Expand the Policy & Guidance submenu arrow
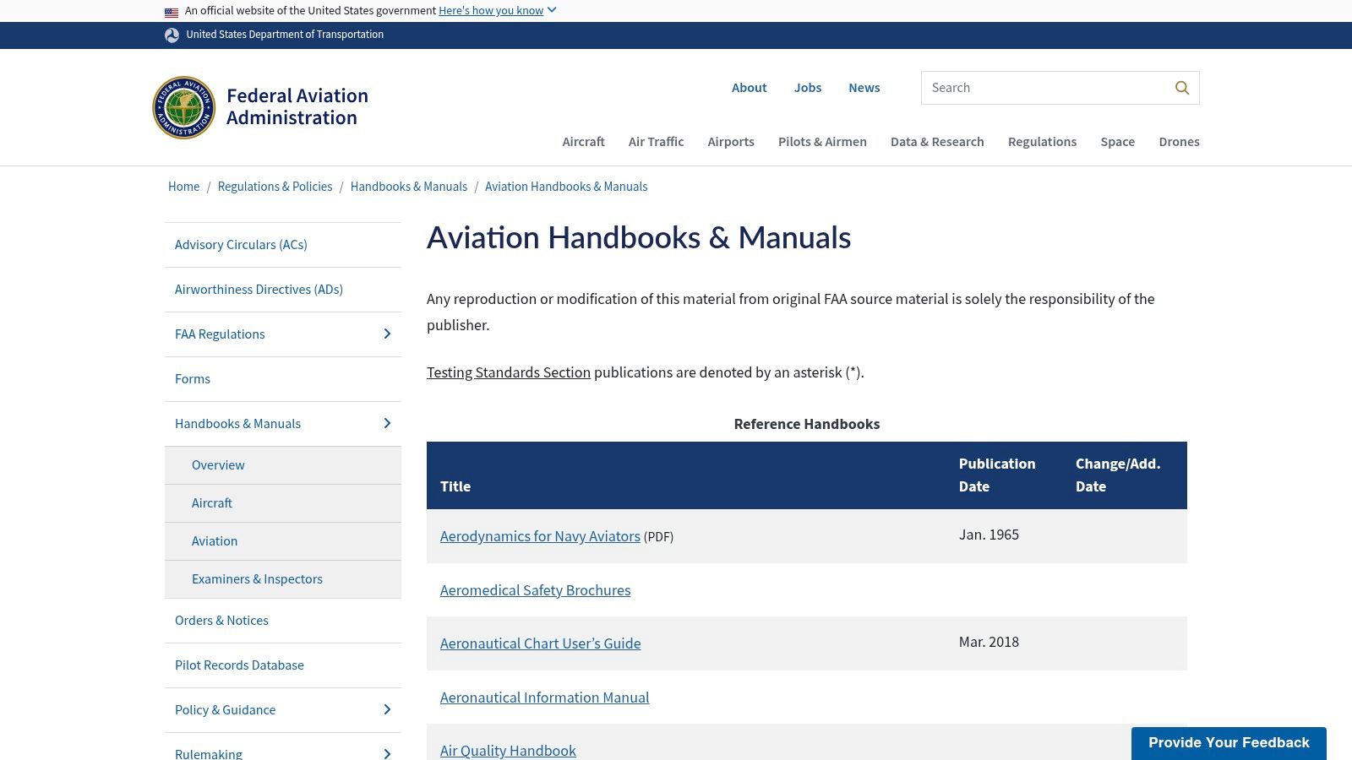The width and height of the screenshot is (1352, 760). [x=387, y=710]
